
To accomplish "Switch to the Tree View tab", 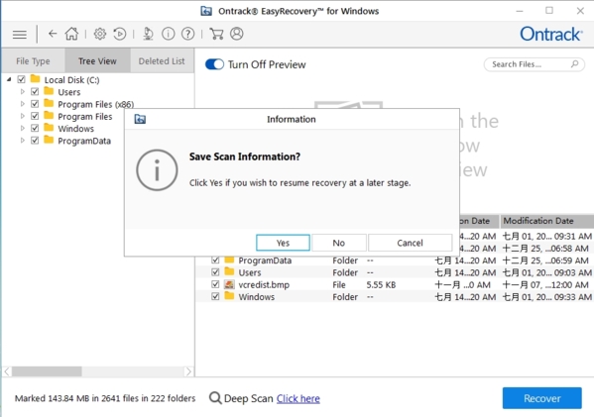I will pyautogui.click(x=97, y=60).
